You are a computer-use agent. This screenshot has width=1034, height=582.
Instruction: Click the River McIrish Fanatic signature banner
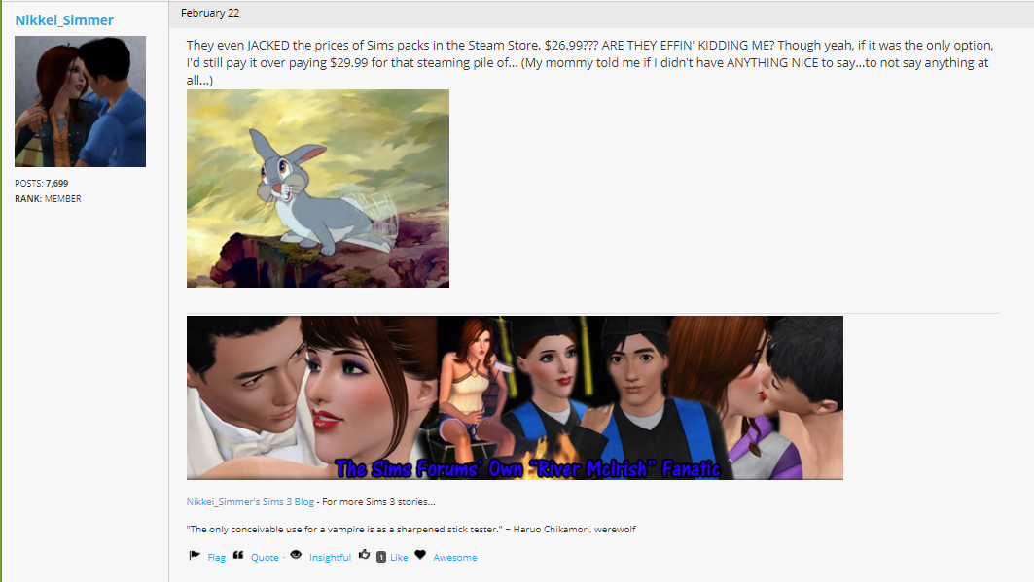(515, 397)
